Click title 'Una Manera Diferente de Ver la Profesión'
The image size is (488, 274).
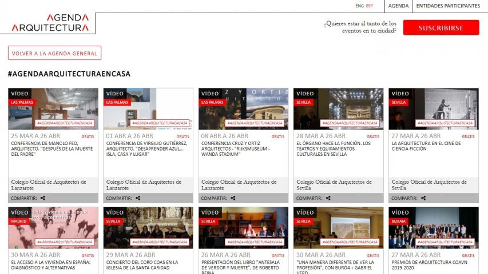coord(335,267)
